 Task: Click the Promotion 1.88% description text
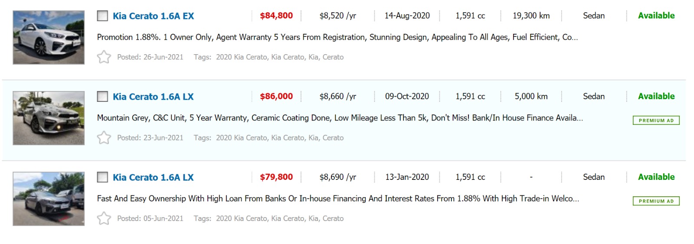[x=337, y=37]
